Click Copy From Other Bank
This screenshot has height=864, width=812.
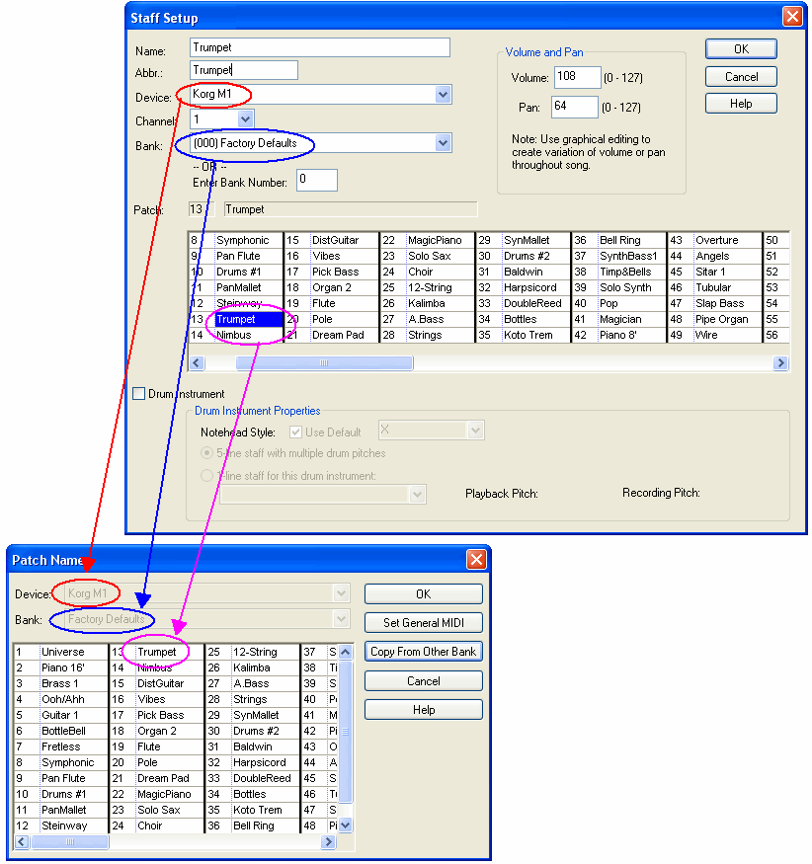pos(423,652)
